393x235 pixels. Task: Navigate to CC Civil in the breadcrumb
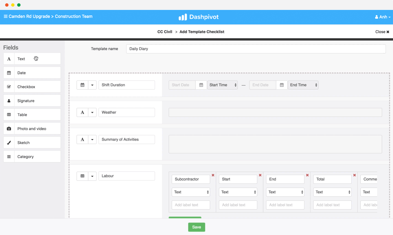[x=165, y=31]
